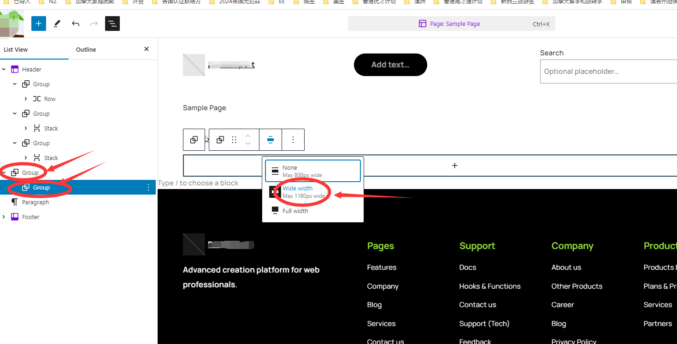Open block toolbar three-dot options menu
This screenshot has height=344, width=677.
(x=293, y=140)
